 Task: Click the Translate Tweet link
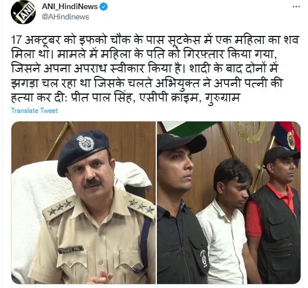point(34,111)
